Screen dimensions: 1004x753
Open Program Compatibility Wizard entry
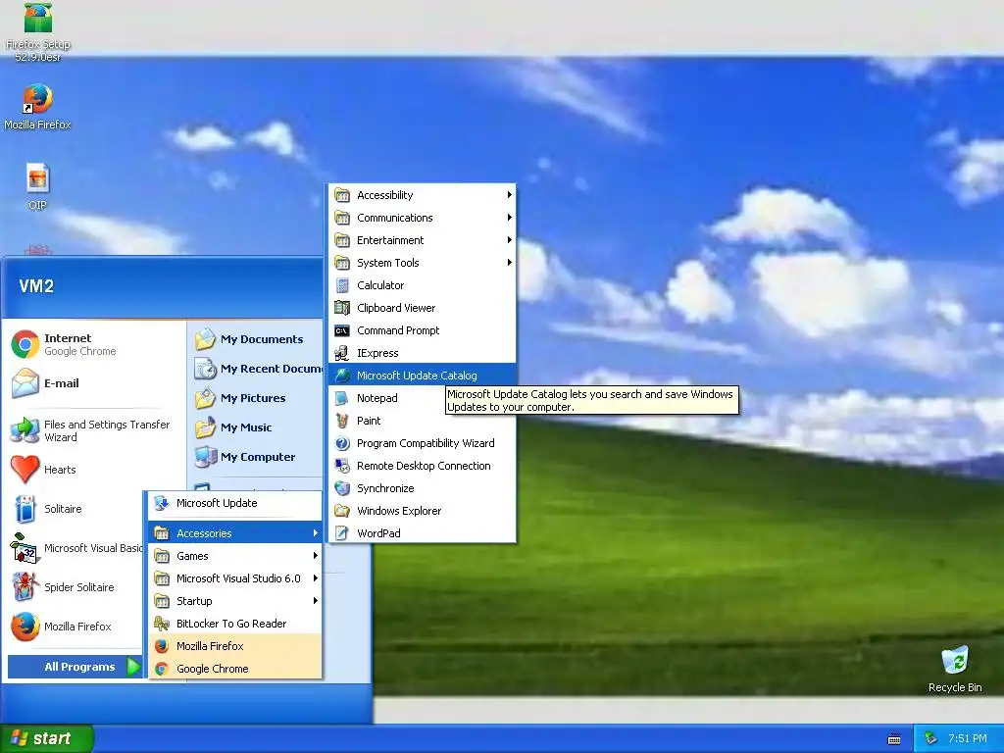tap(422, 443)
